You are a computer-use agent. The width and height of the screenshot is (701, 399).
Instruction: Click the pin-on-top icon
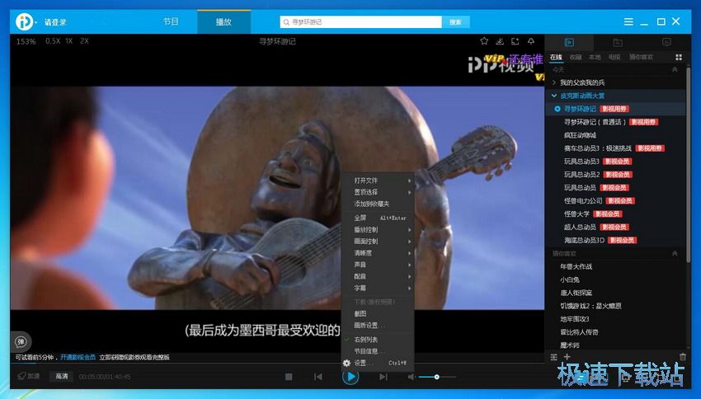tap(530, 41)
